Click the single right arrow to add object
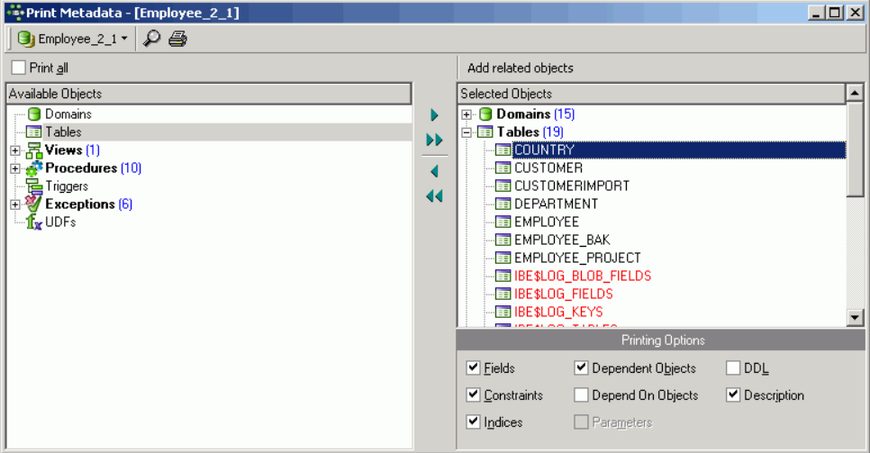Image resolution: width=870 pixels, height=453 pixels. [434, 115]
